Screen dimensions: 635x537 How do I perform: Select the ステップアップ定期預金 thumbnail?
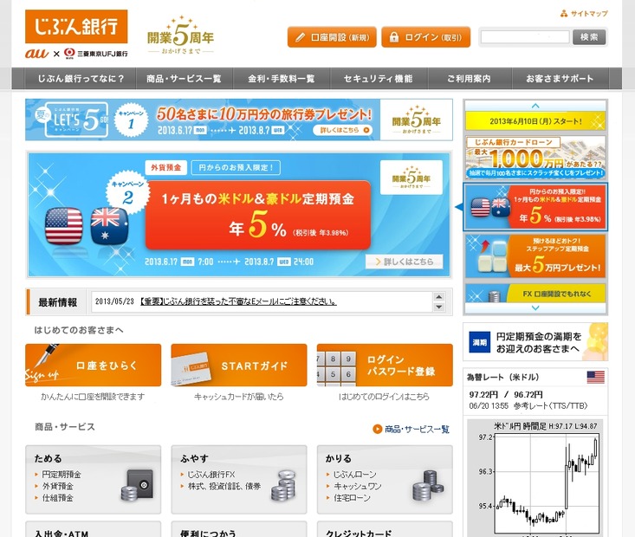(535, 256)
